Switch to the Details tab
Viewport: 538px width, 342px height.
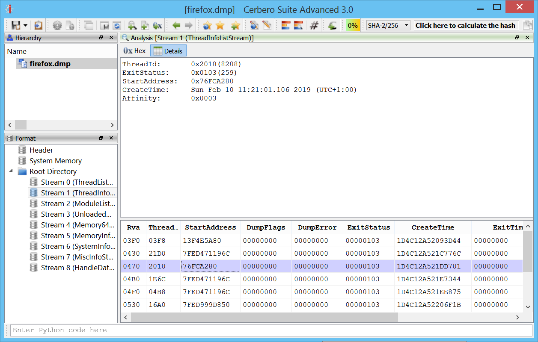[168, 51]
